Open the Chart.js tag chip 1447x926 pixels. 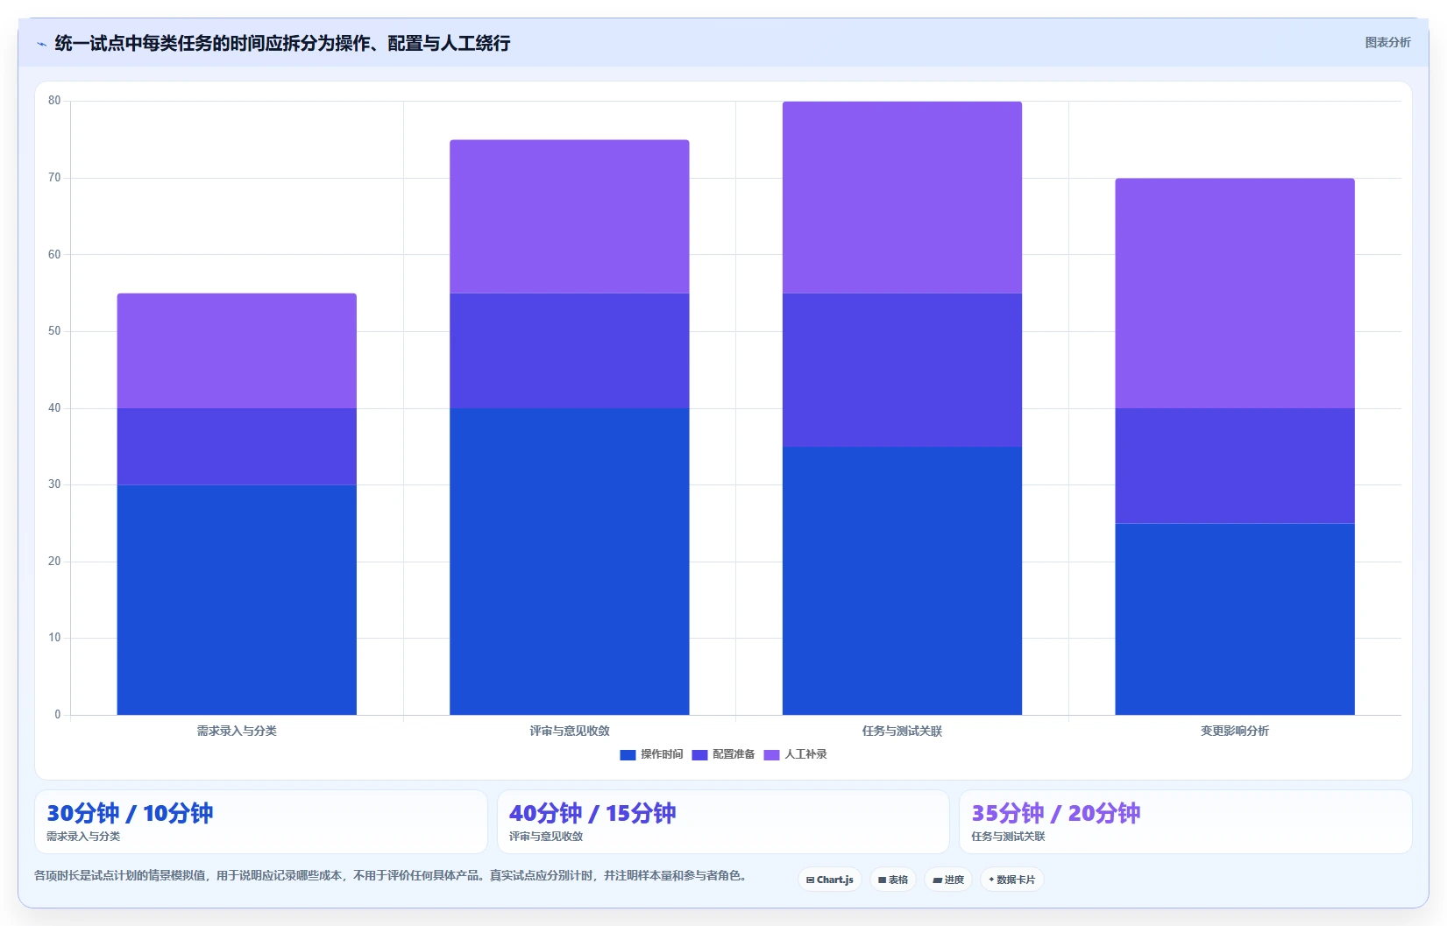[830, 880]
